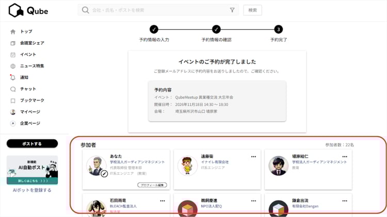This screenshot has width=387, height=217.
Task: Click the AIボットを登録する link
Action: (32, 190)
